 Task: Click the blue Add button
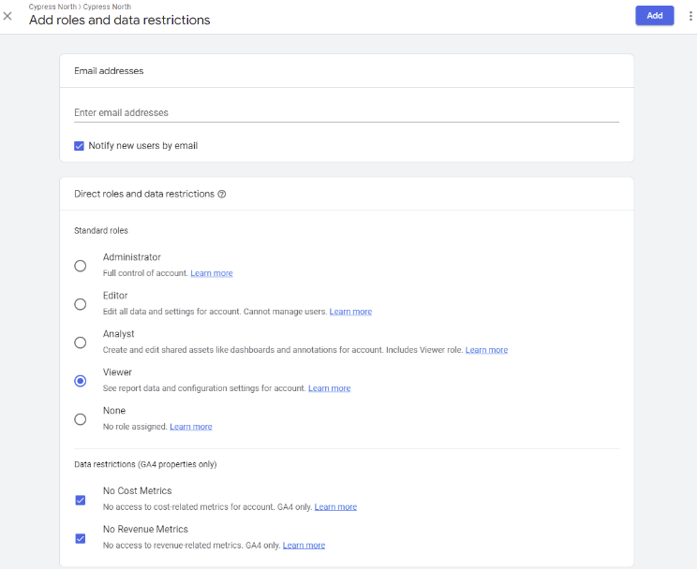coord(654,16)
